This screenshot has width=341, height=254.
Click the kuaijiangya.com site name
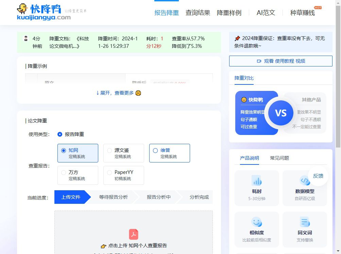pos(44,18)
